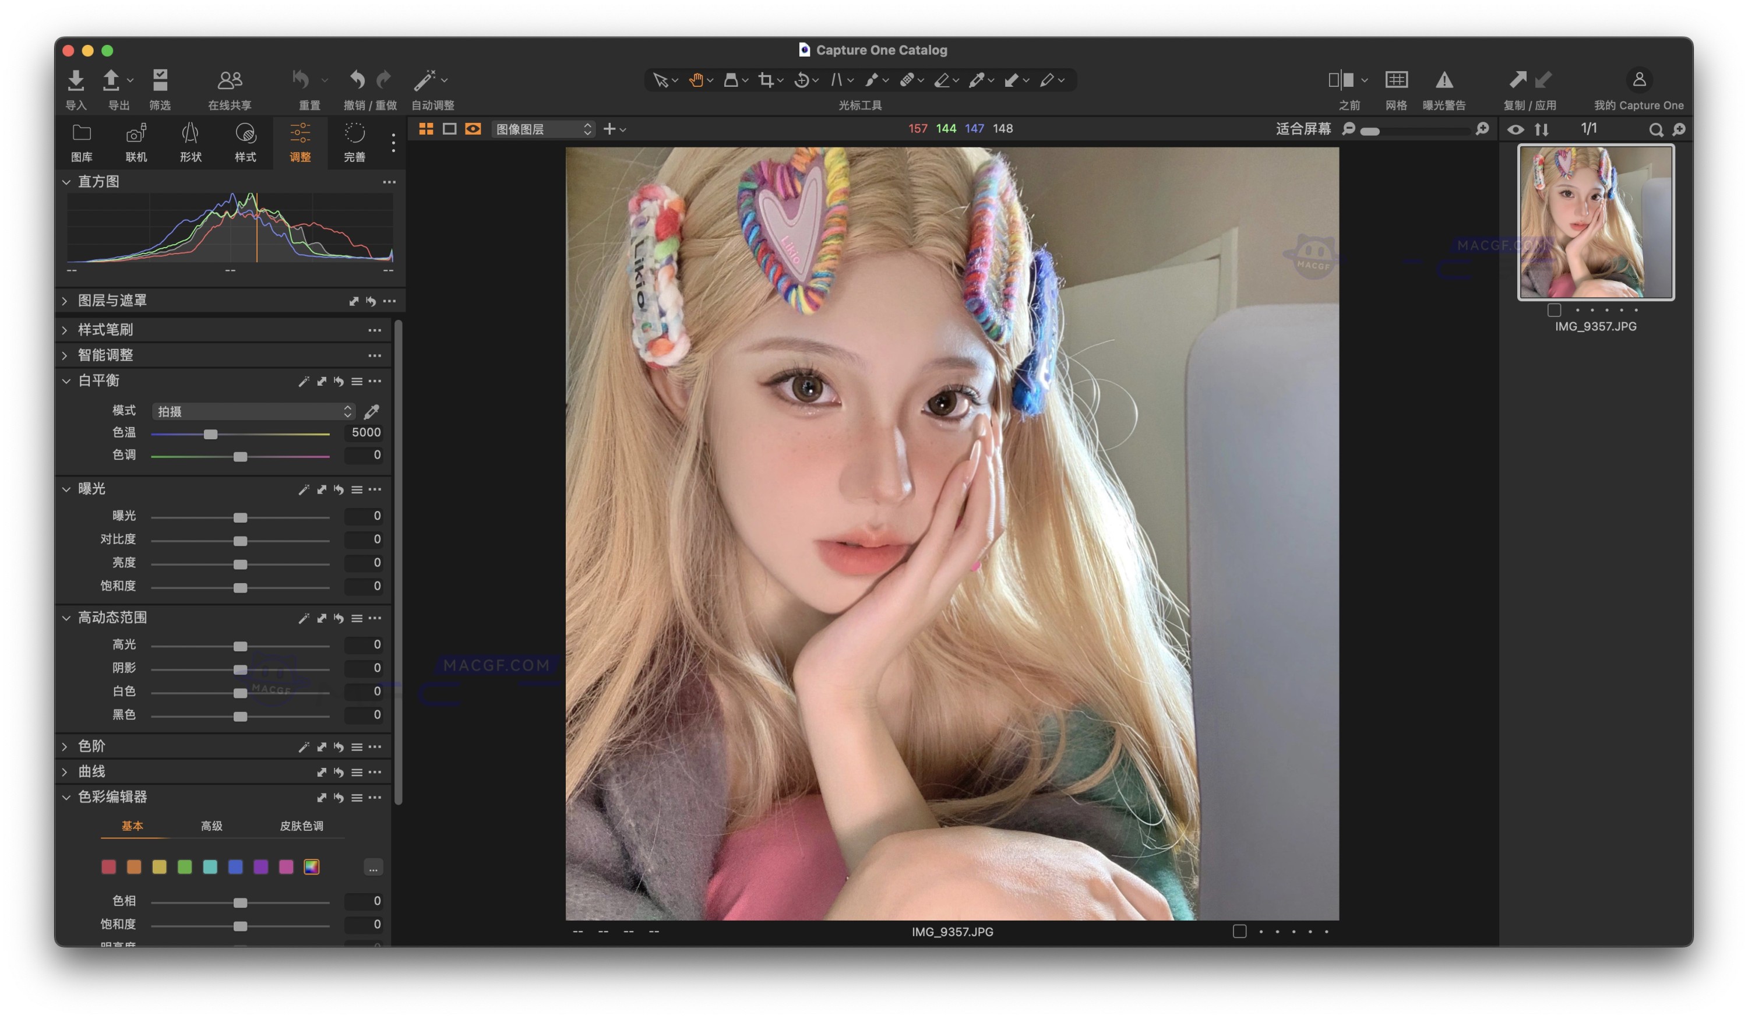Switch to the 图库 (Library) tool tab
The height and width of the screenshot is (1019, 1748).
coord(82,142)
